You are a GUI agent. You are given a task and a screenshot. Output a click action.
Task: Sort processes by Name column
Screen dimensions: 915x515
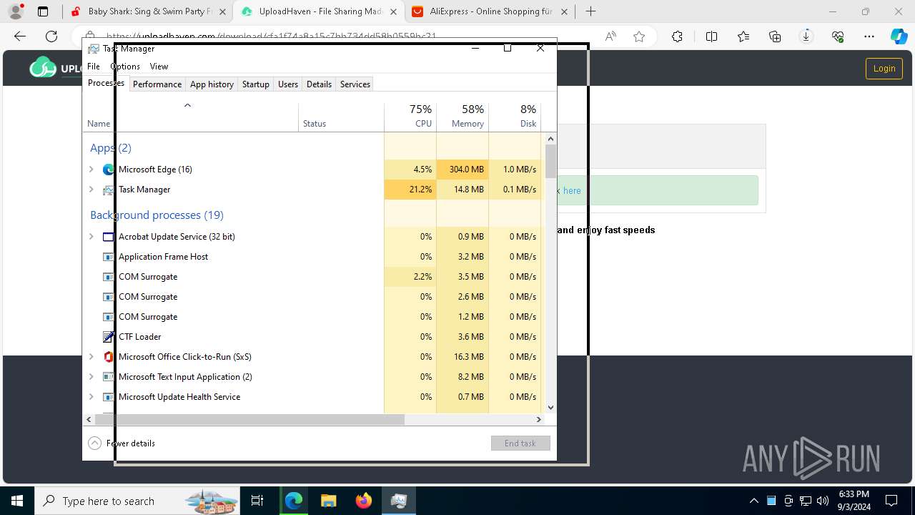(x=191, y=117)
